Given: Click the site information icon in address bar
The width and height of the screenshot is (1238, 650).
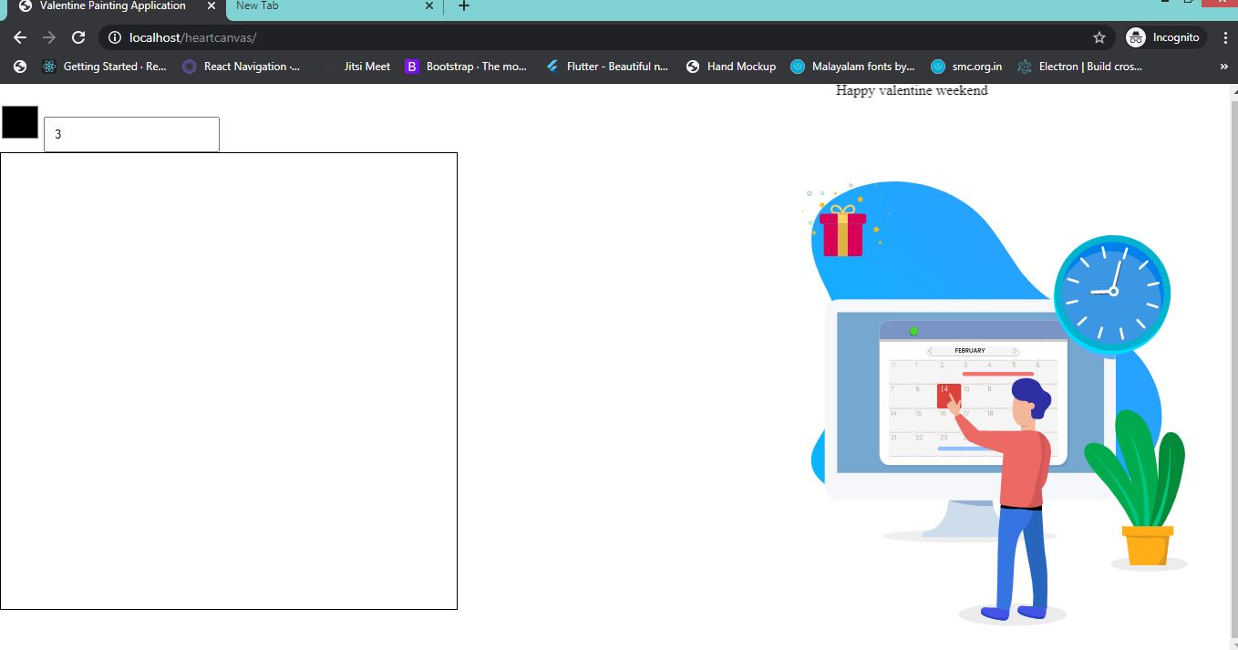Looking at the screenshot, I should point(115,37).
